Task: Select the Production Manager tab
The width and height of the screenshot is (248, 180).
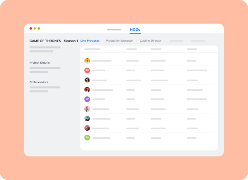Action: 119,41
